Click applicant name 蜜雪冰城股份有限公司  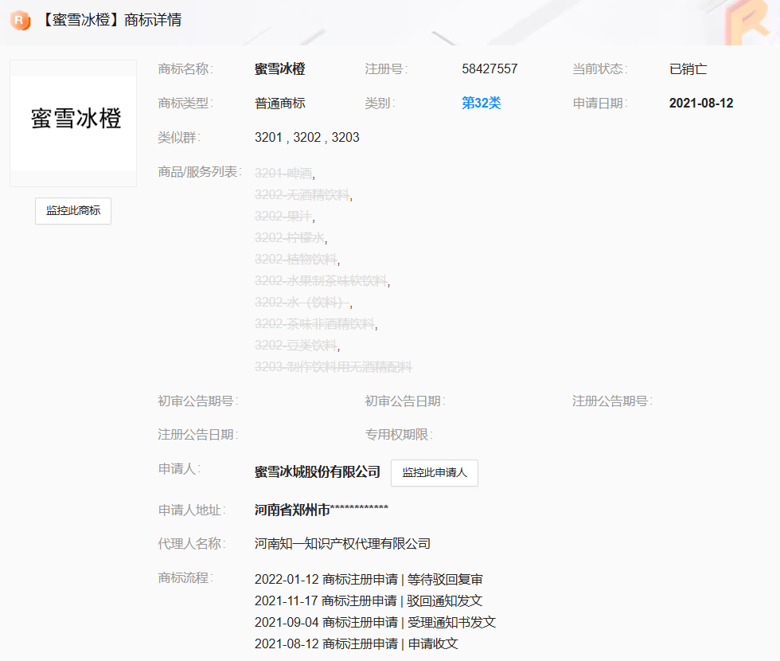tap(317, 471)
